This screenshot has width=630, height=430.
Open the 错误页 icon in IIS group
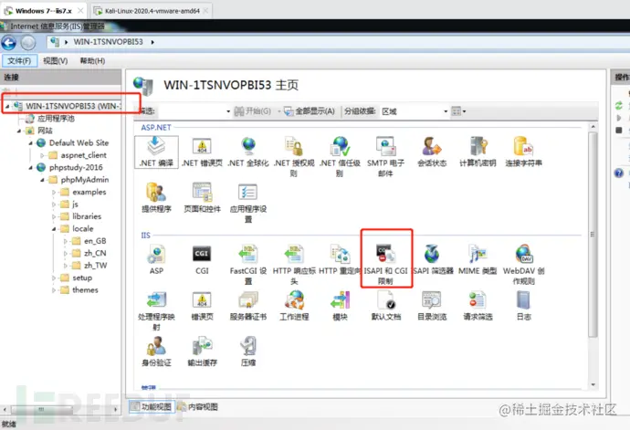(202, 306)
